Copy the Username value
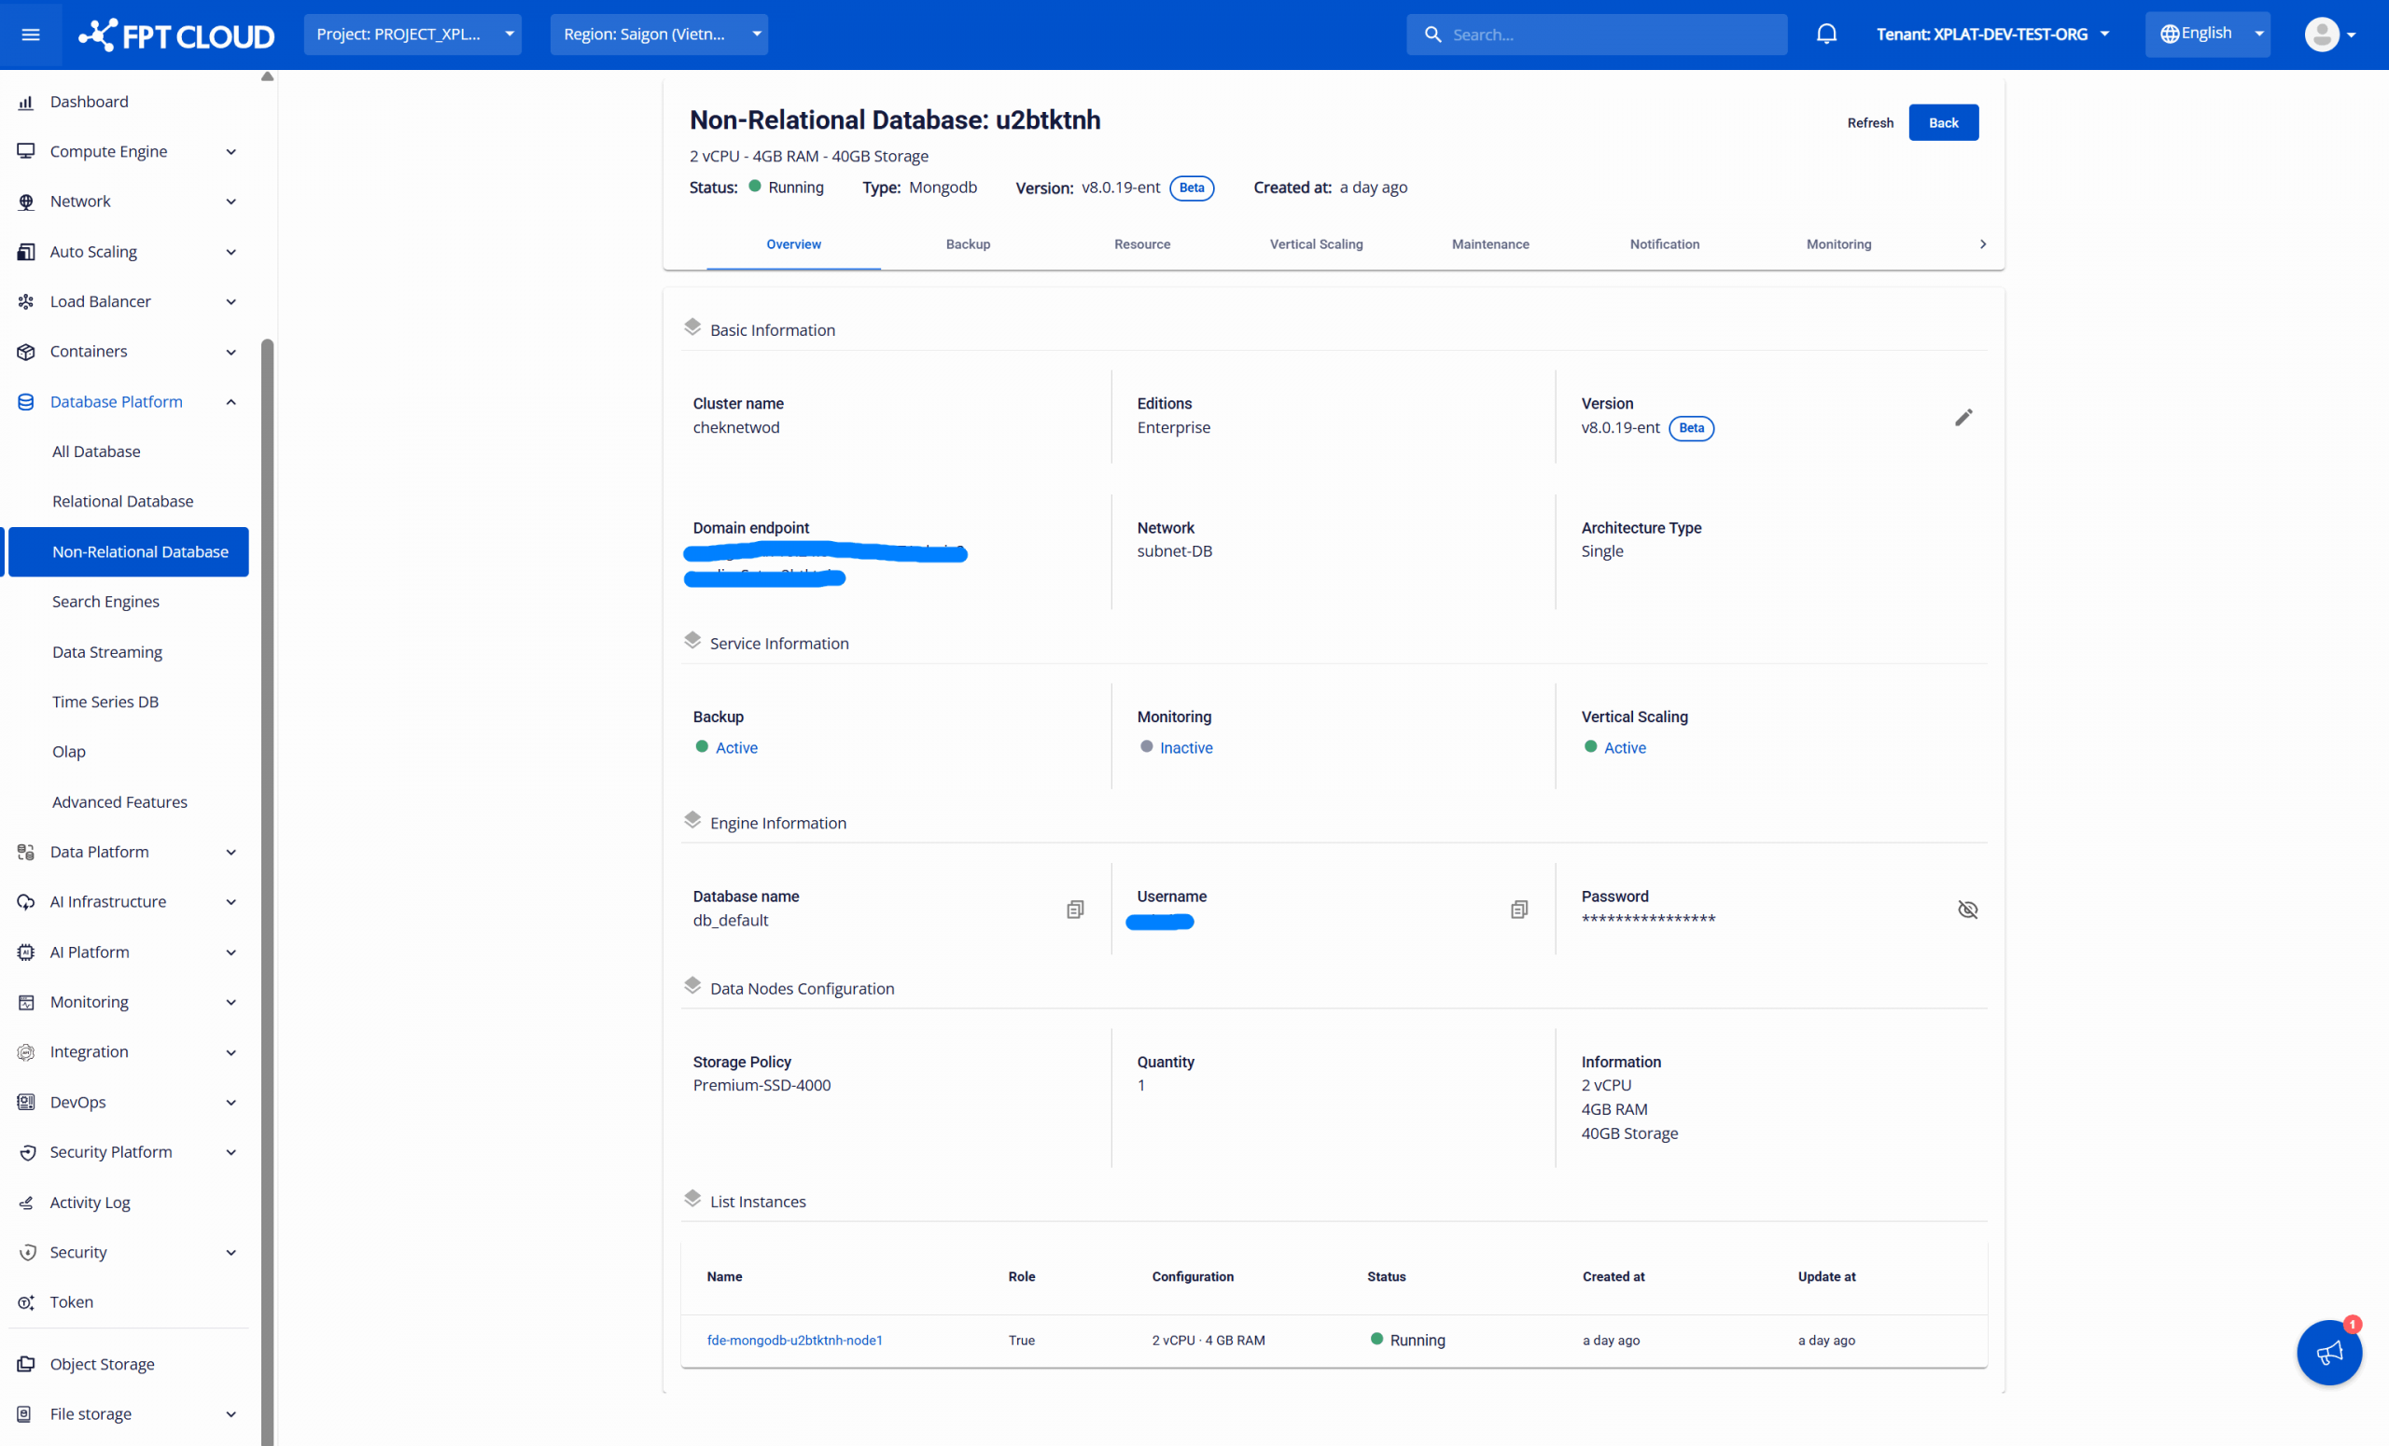The height and width of the screenshot is (1446, 2389). point(1518,909)
